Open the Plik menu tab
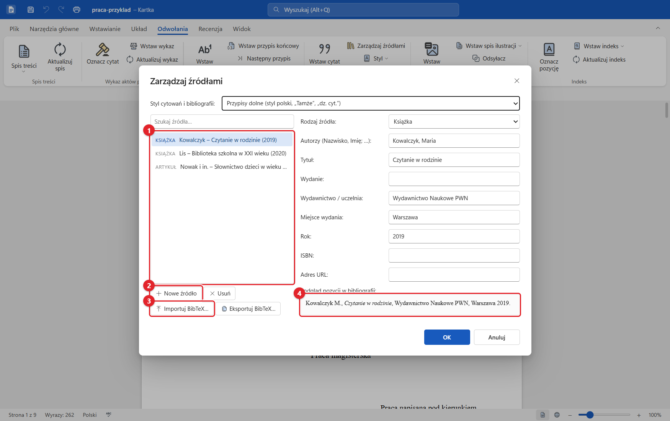Viewport: 670px width, 421px height. (x=15, y=29)
